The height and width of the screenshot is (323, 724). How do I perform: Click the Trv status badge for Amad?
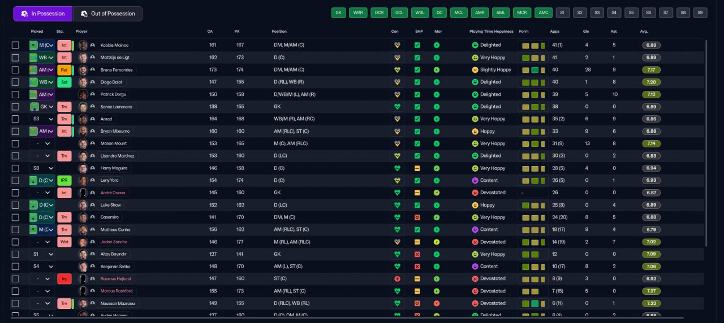tap(64, 119)
